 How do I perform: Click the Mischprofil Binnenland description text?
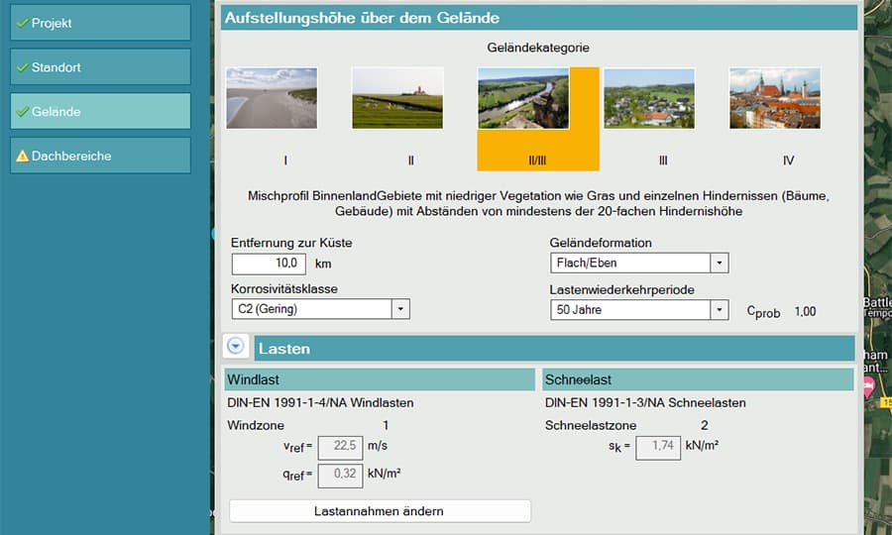tap(538, 203)
